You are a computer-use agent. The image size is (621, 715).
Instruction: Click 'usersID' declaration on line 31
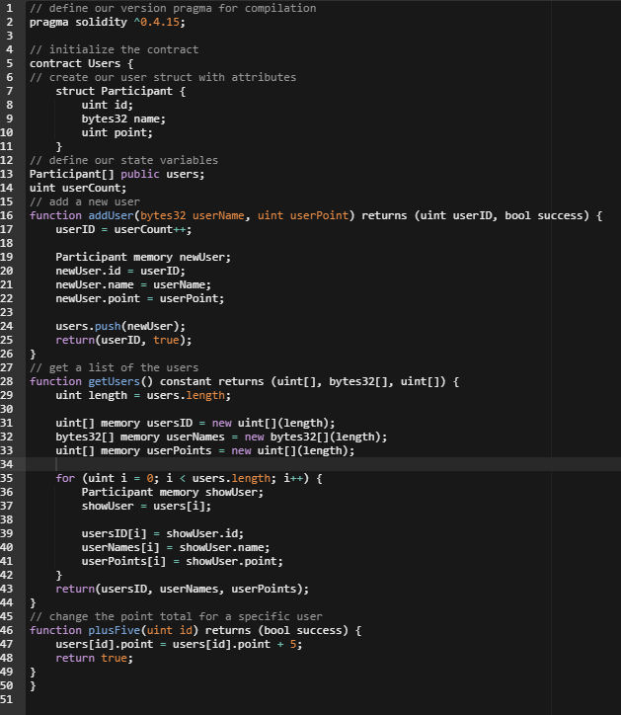(x=169, y=423)
